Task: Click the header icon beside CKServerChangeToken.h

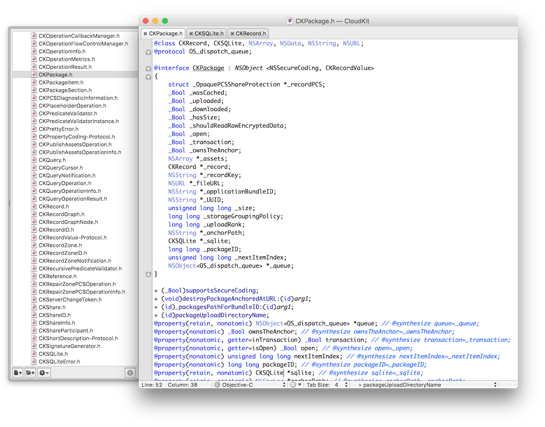Action: tap(34, 299)
